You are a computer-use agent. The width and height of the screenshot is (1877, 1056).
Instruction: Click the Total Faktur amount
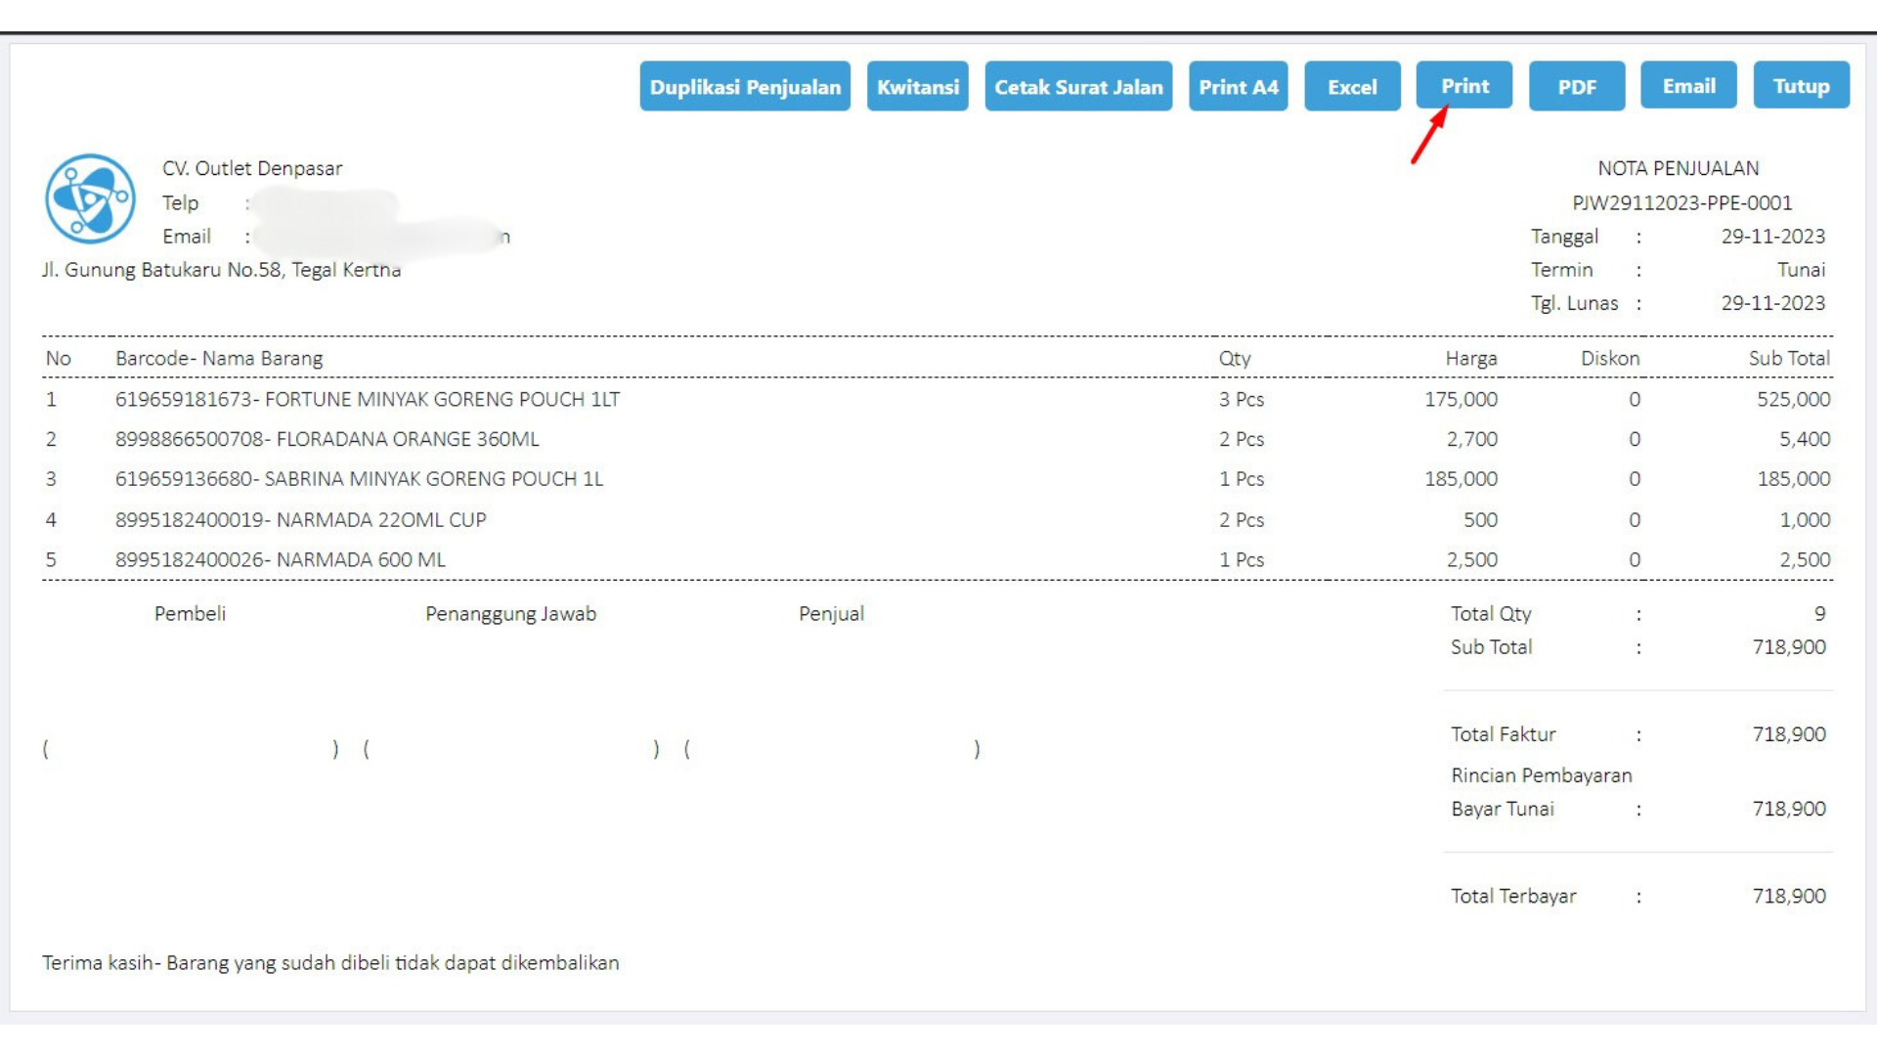pos(1789,734)
